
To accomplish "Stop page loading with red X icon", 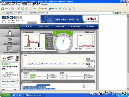I will click(19, 9).
